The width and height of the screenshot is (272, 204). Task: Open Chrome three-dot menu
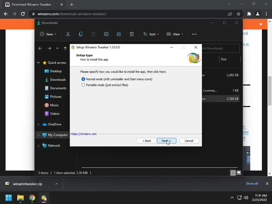[266, 14]
